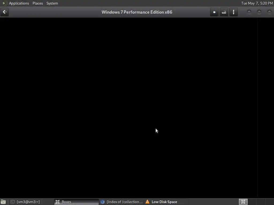Click the browser icon beside Index of /collection

pyautogui.click(x=102, y=202)
